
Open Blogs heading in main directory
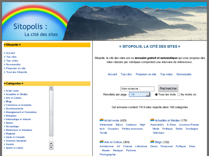pyautogui.click(x=158, y=142)
